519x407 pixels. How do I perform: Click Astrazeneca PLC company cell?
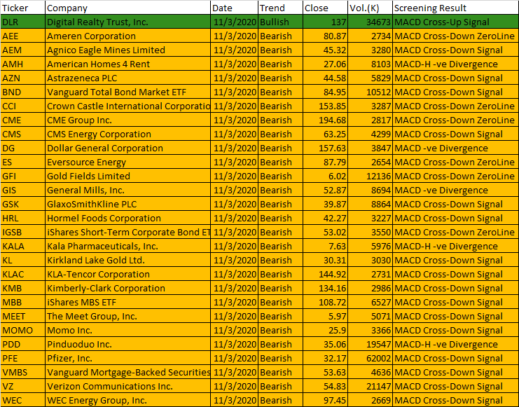pos(127,78)
